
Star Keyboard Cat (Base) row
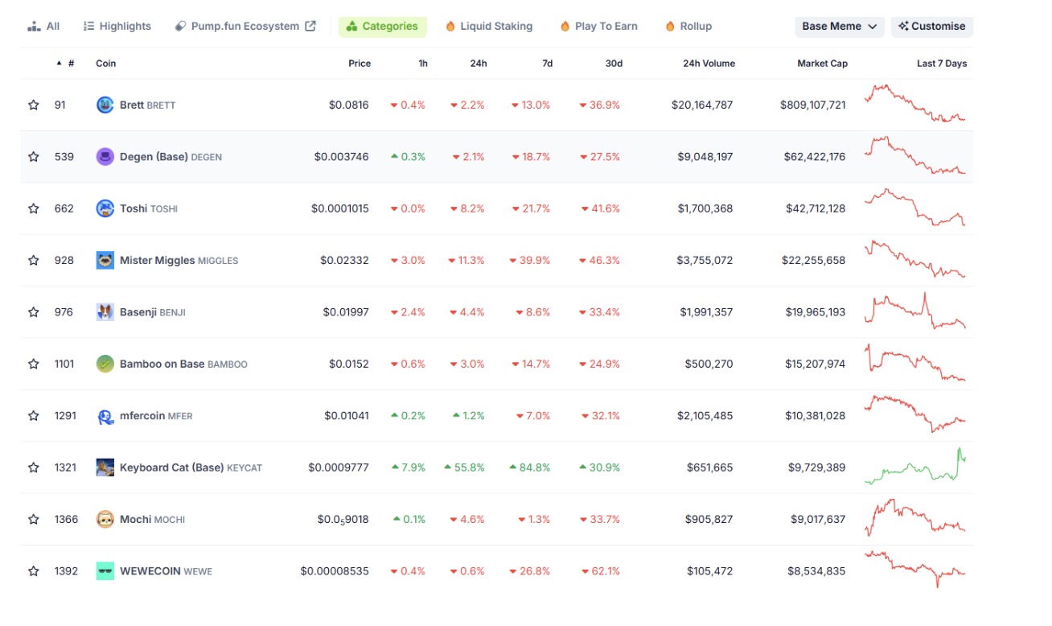pyautogui.click(x=34, y=467)
